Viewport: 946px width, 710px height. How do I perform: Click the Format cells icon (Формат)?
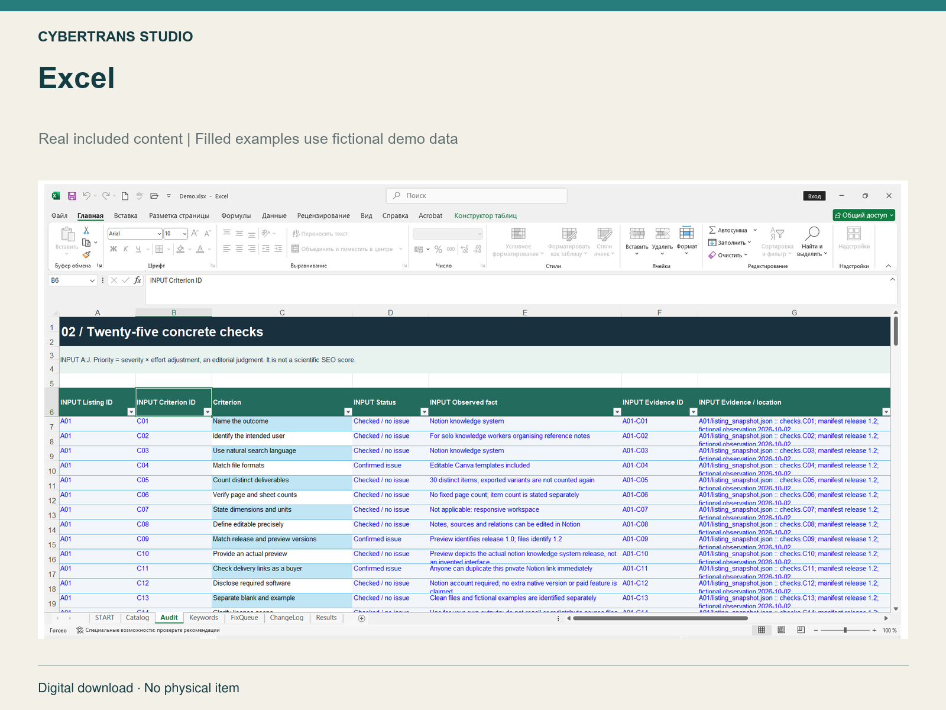pos(686,241)
